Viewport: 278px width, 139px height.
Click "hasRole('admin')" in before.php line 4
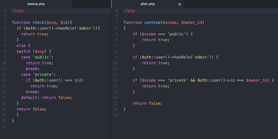tap(77, 28)
